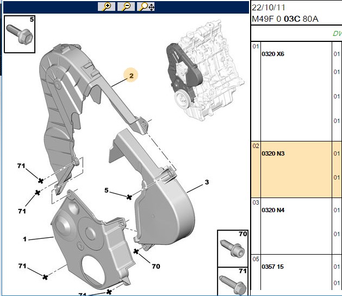This screenshot has width=342, height=296.
Task: Select highlighted callout number 2
Action: (x=131, y=76)
